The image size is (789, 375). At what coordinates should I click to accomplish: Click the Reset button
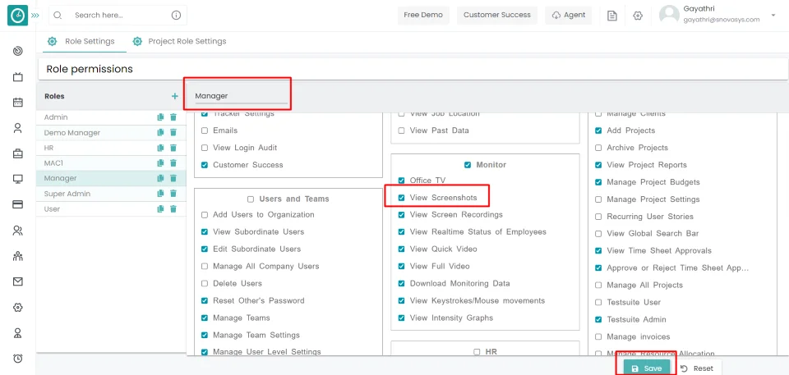[696, 368]
